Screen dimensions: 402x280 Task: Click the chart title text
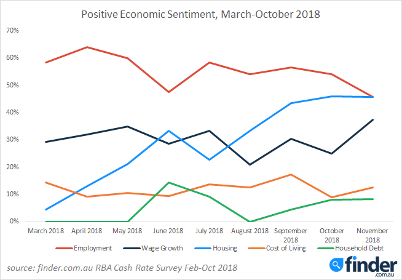pyautogui.click(x=201, y=14)
